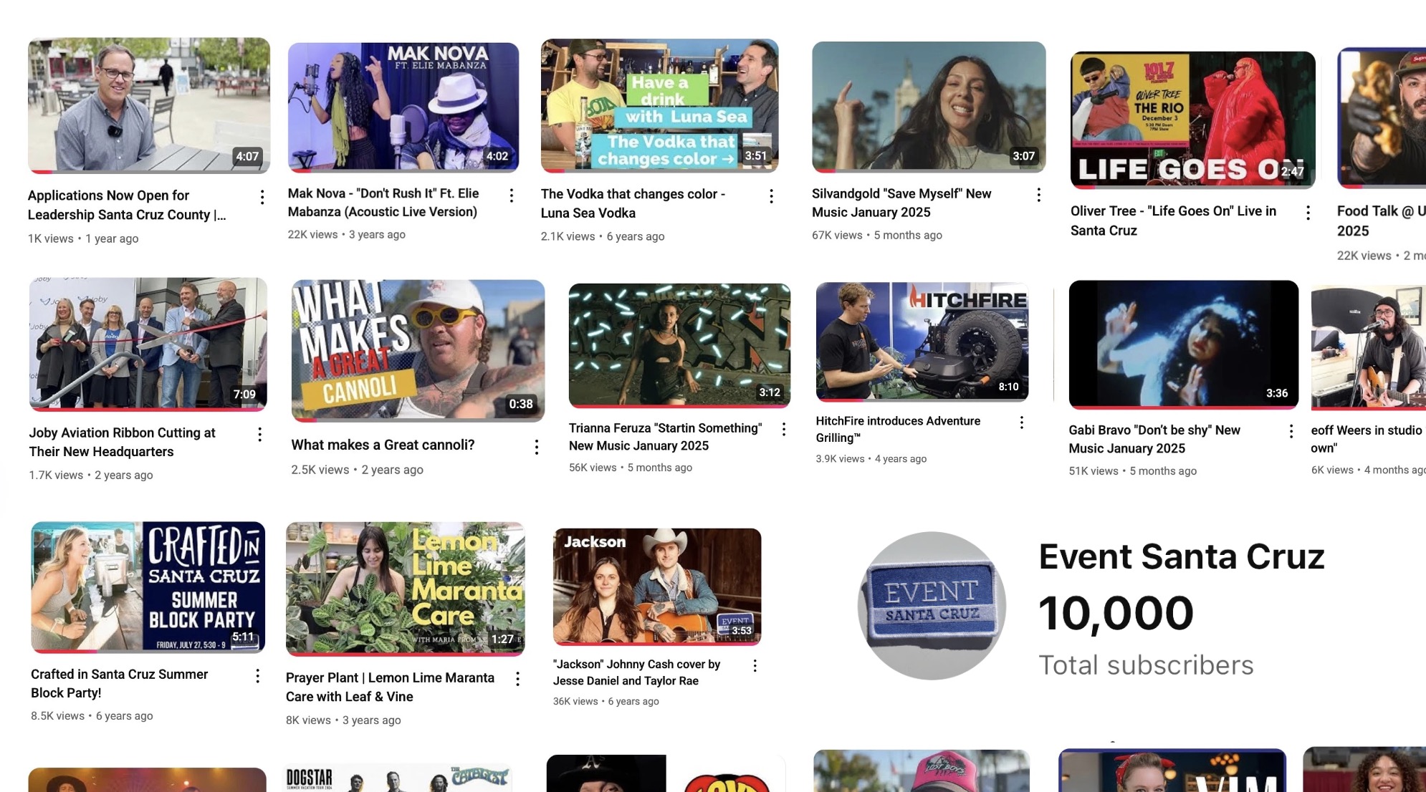Click 36K views text under Jackson cover

[x=575, y=701]
